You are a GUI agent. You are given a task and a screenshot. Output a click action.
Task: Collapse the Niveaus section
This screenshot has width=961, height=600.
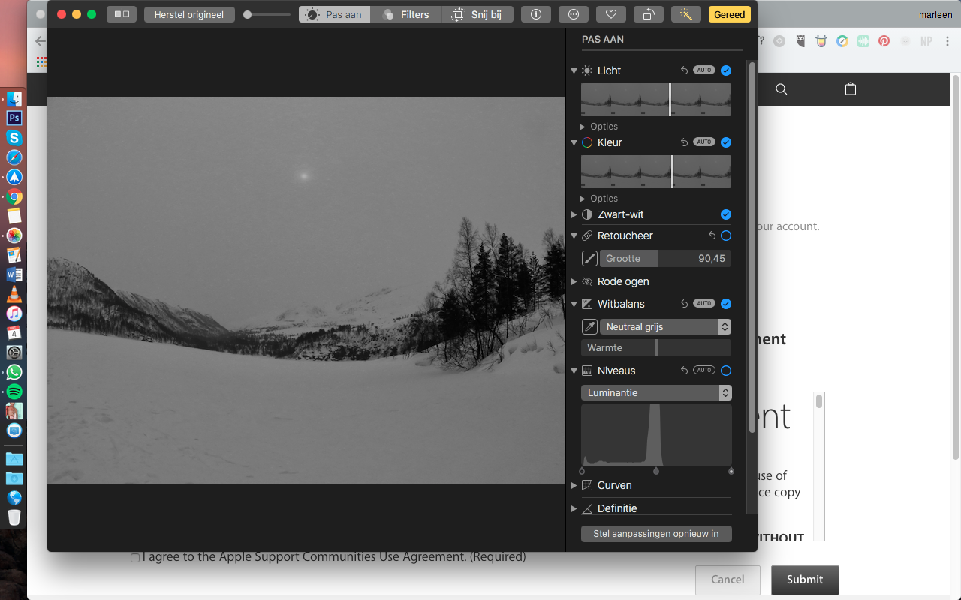(x=574, y=370)
